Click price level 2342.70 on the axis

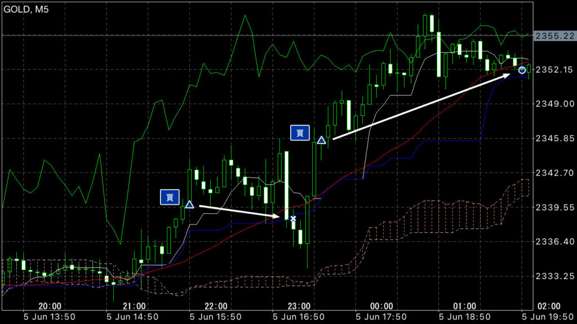tap(554, 173)
